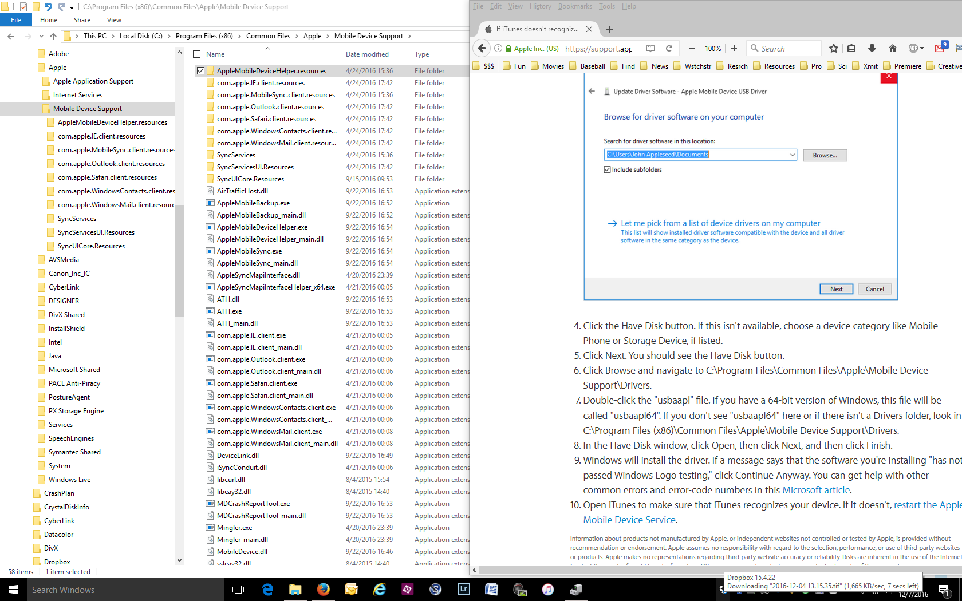Open recent locations dropdown in Explorer
Image resolution: width=962 pixels, height=601 pixels.
coord(41,36)
